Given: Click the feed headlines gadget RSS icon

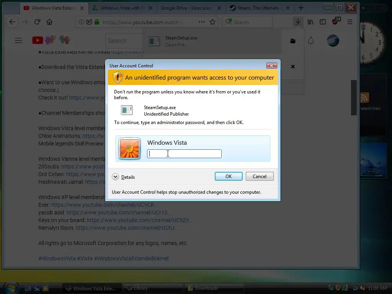Looking at the screenshot, I should coord(365,98).
